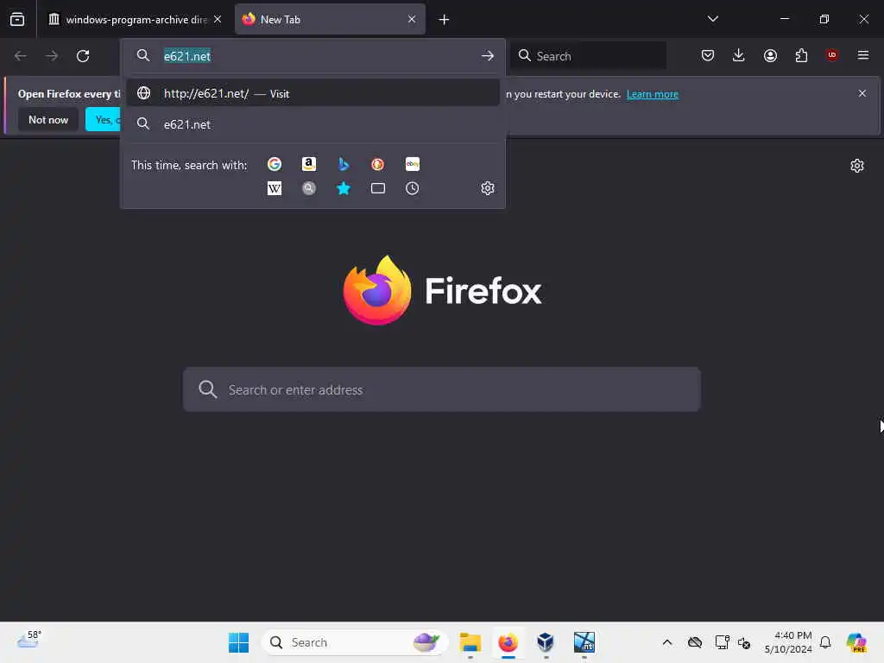Open File Explorer from taskbar
884x663 pixels.
[470, 642]
